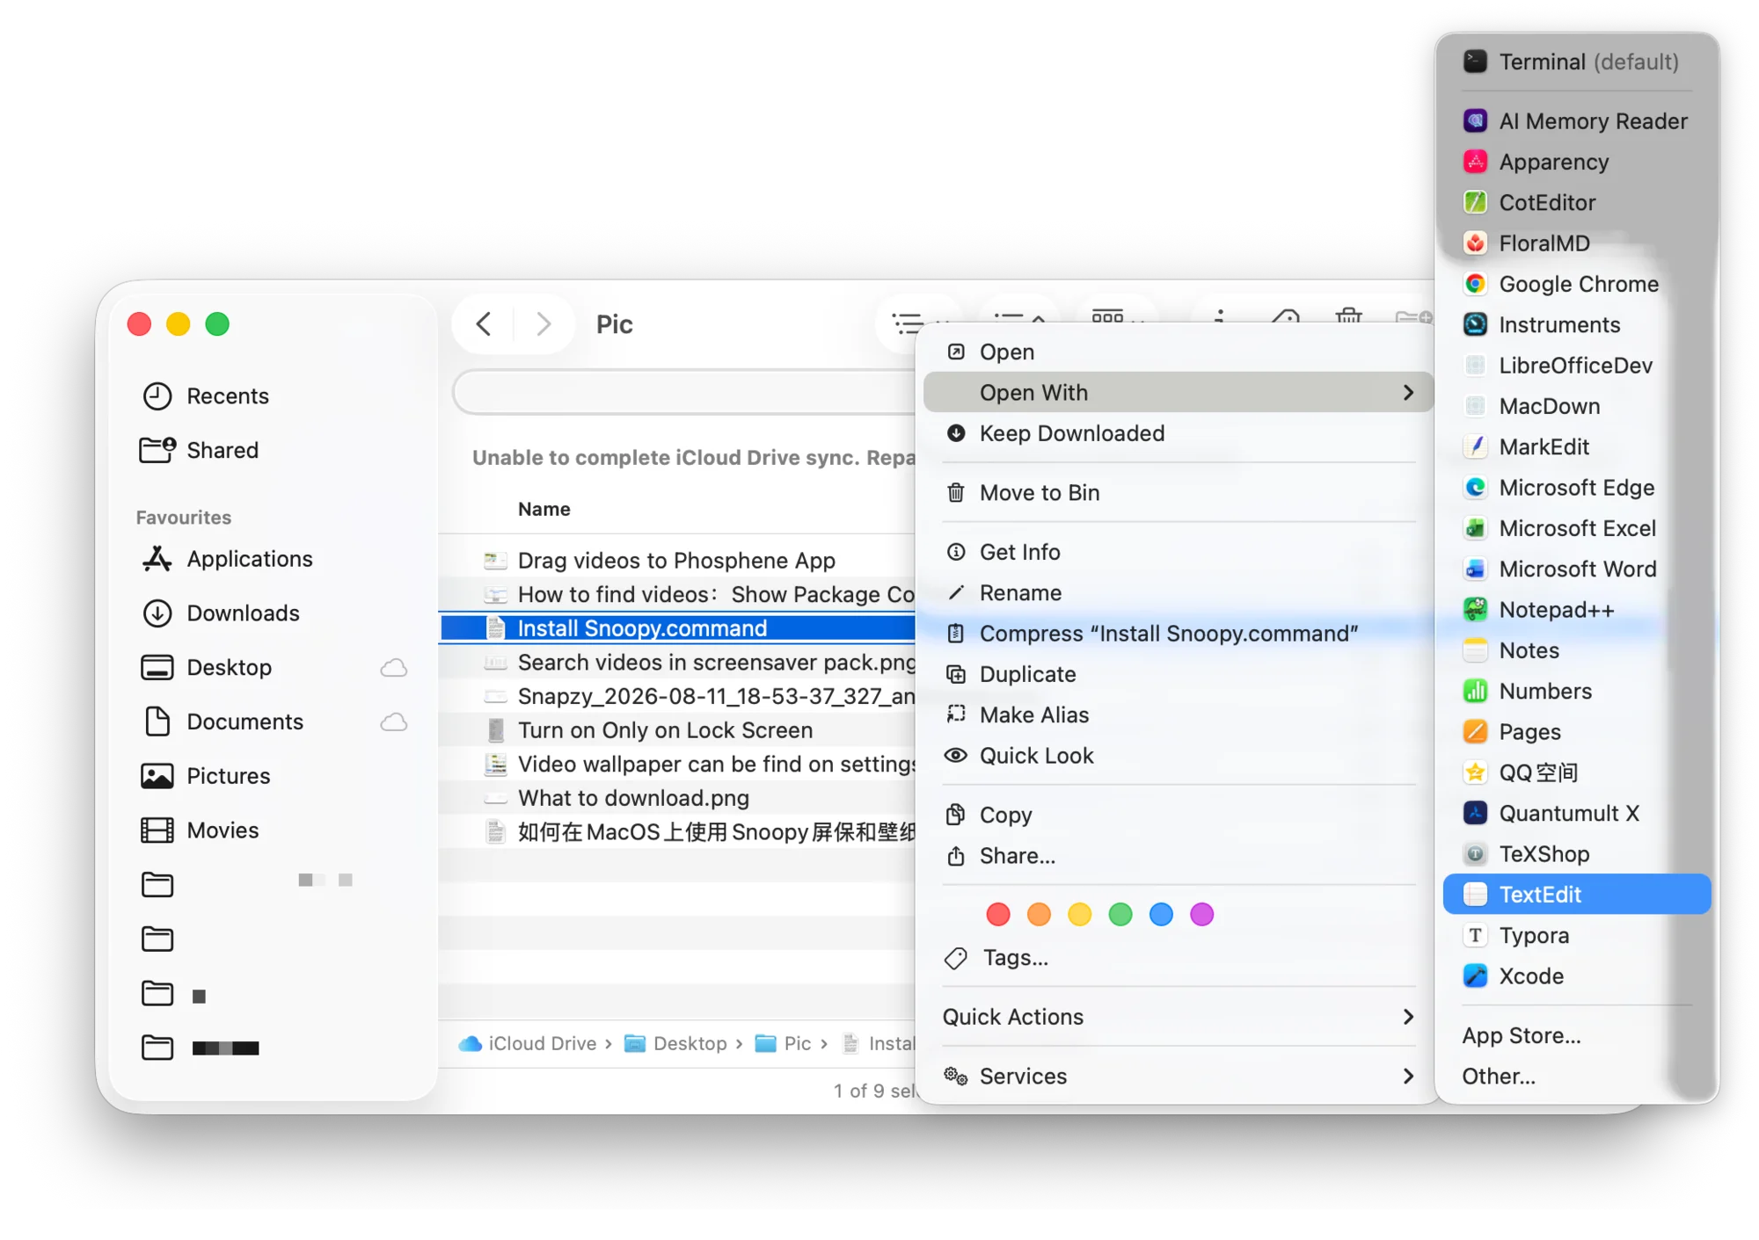Expand the Quick Actions submenu
Image resolution: width=1759 pixels, height=1240 pixels.
click(x=1408, y=1017)
